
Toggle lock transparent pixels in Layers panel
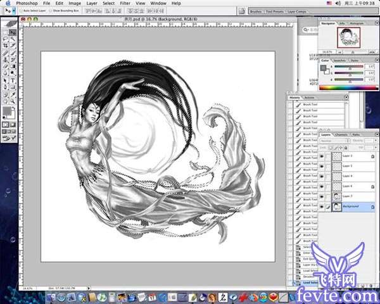331,148
